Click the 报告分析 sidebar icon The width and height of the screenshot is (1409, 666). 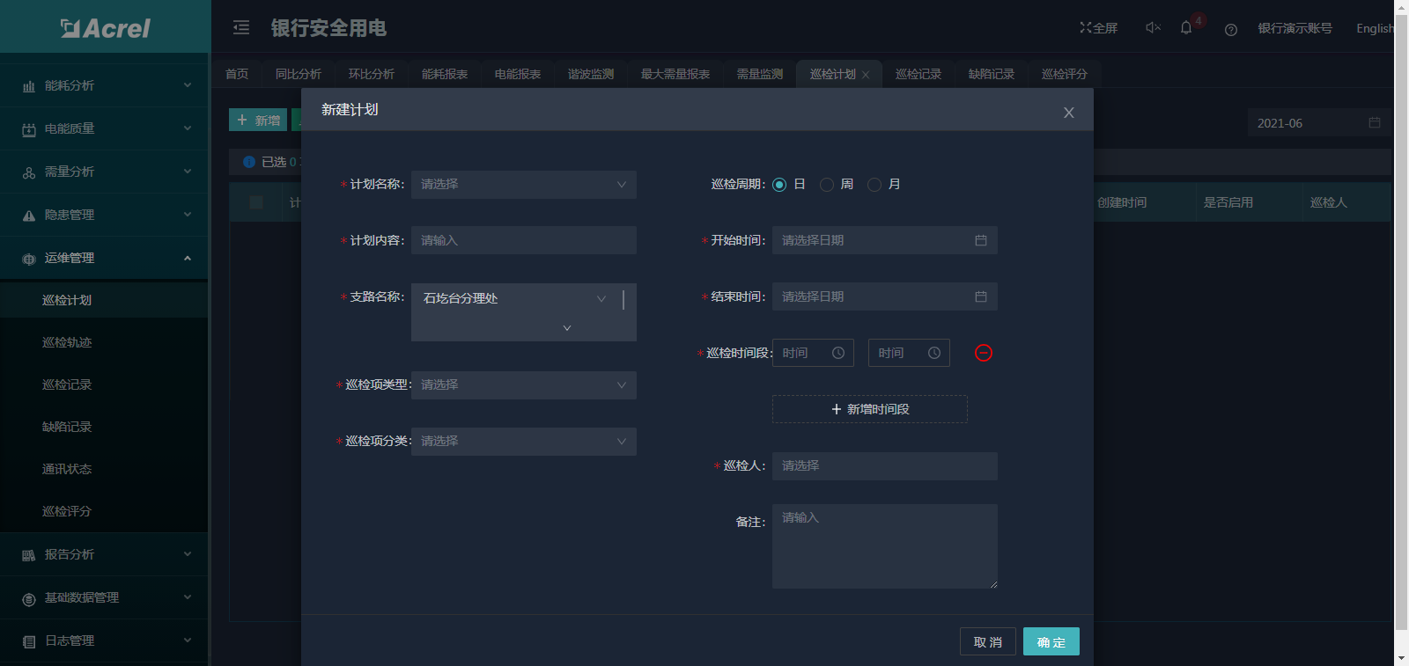(29, 555)
